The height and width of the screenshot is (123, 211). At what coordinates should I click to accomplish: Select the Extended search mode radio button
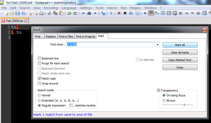[39, 101]
